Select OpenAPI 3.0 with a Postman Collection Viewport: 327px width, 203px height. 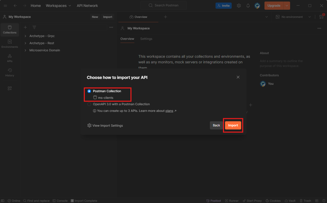pyautogui.click(x=89, y=104)
